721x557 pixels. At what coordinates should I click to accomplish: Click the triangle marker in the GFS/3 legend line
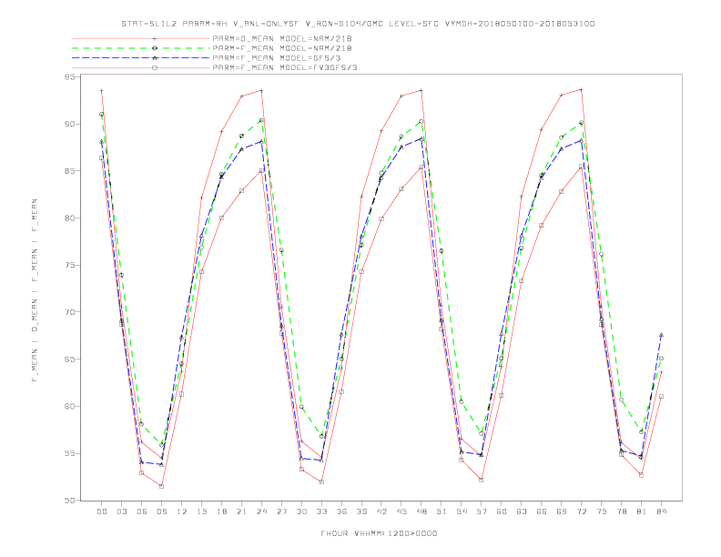point(155,58)
